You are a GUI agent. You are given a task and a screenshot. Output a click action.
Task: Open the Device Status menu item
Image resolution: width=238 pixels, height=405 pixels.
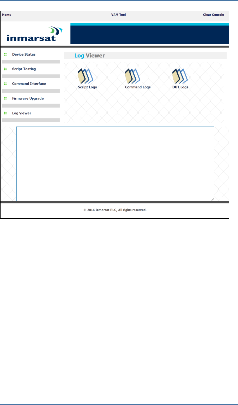click(24, 54)
